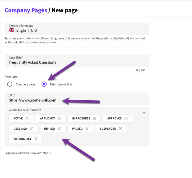Go back to Company Pages breadcrumb
192x178 pixels.
point(26,11)
